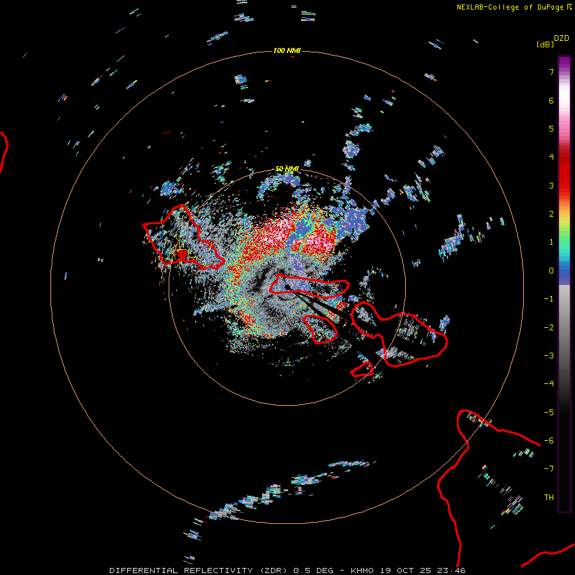
Task: Click the scale value 2 on the legend
Action: click(551, 214)
